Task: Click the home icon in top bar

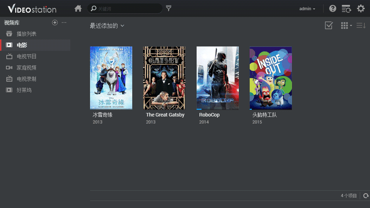Action: (78, 8)
